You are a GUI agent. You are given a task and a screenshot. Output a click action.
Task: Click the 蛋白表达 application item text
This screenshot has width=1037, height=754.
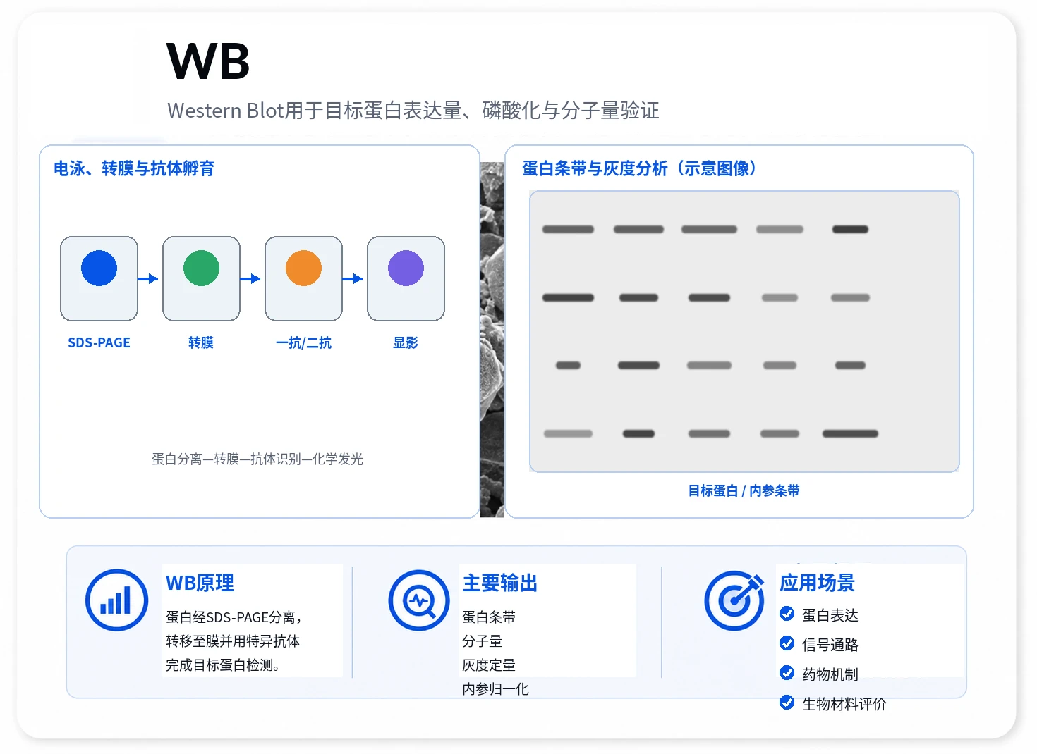point(830,615)
